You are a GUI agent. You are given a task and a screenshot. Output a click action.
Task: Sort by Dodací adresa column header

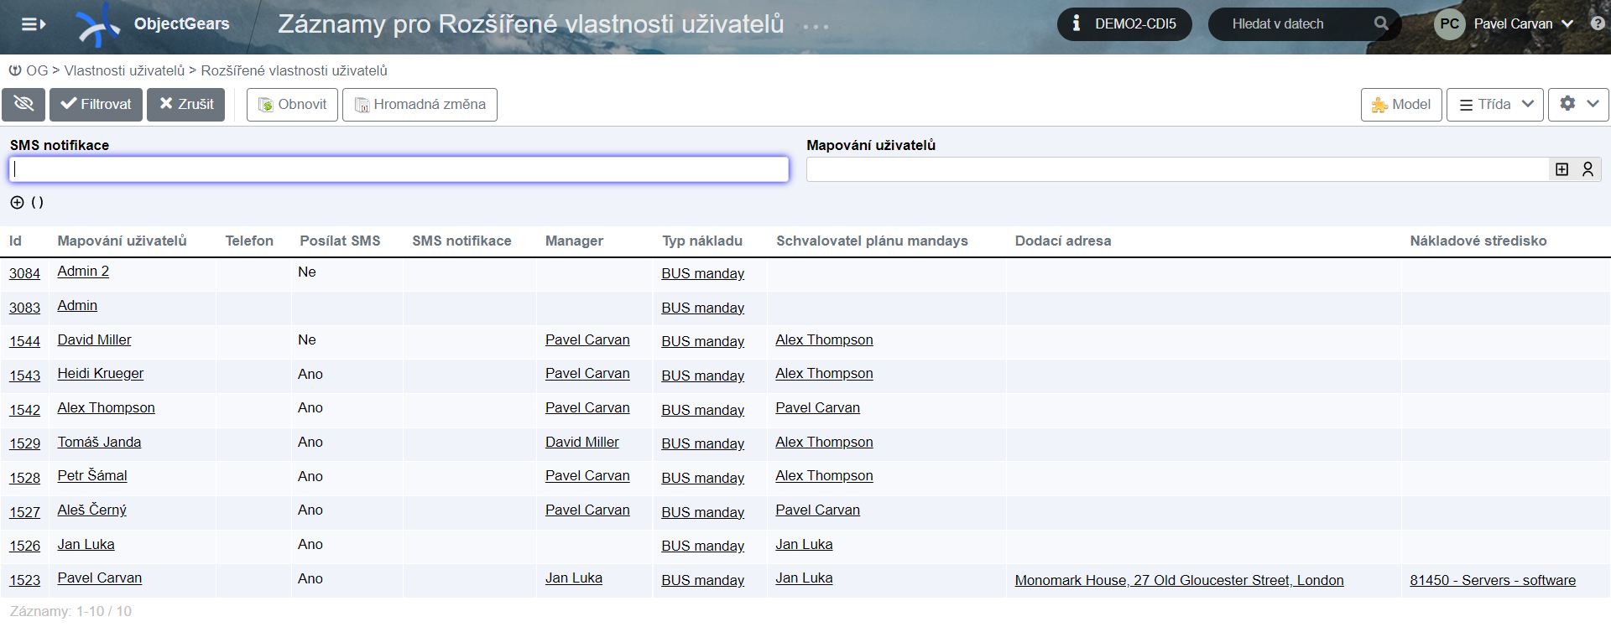(x=1063, y=241)
